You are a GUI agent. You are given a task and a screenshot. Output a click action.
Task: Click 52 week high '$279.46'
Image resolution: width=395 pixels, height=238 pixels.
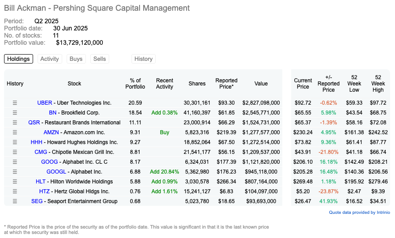point(378,181)
